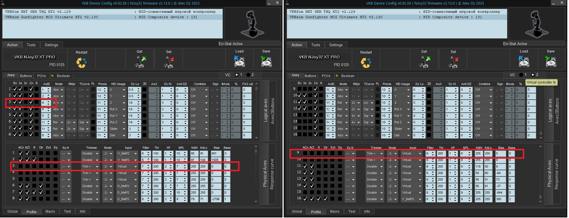Screen dimensions: 569x218
Task: Click the physical axes scrollbar in the right window
Action: tap(540, 174)
